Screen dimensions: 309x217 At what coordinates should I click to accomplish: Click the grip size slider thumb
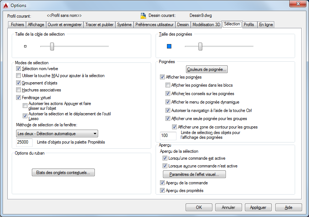(200, 46)
